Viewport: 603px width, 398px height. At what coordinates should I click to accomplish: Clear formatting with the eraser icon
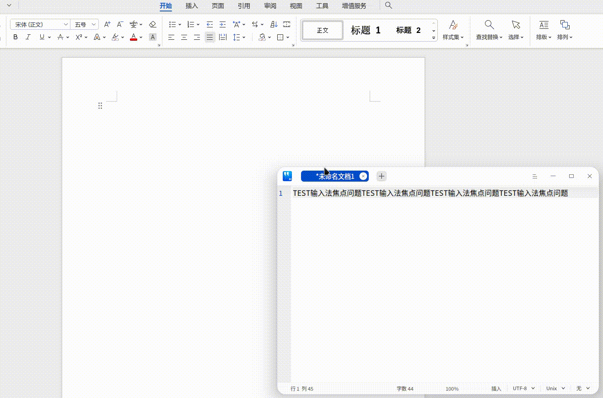point(153,24)
